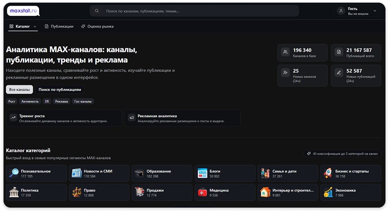Open the Трекинг роста card
The width and height of the screenshot is (389, 212).
click(64, 118)
